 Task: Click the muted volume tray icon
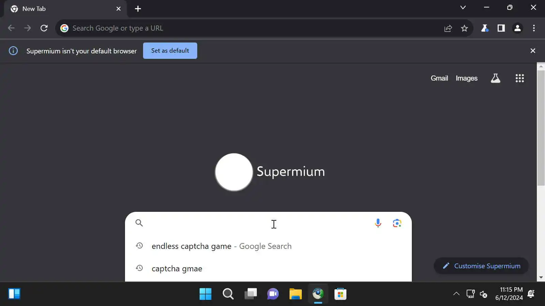(483, 294)
